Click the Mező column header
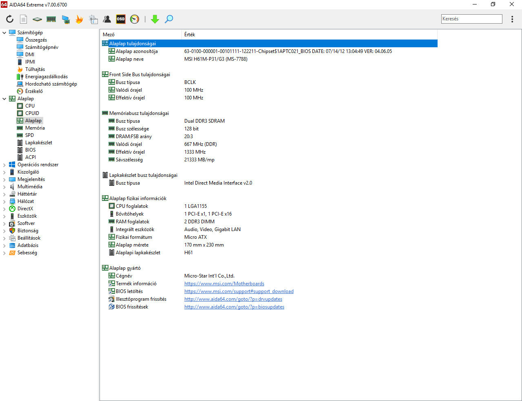522x401 pixels. click(141, 35)
